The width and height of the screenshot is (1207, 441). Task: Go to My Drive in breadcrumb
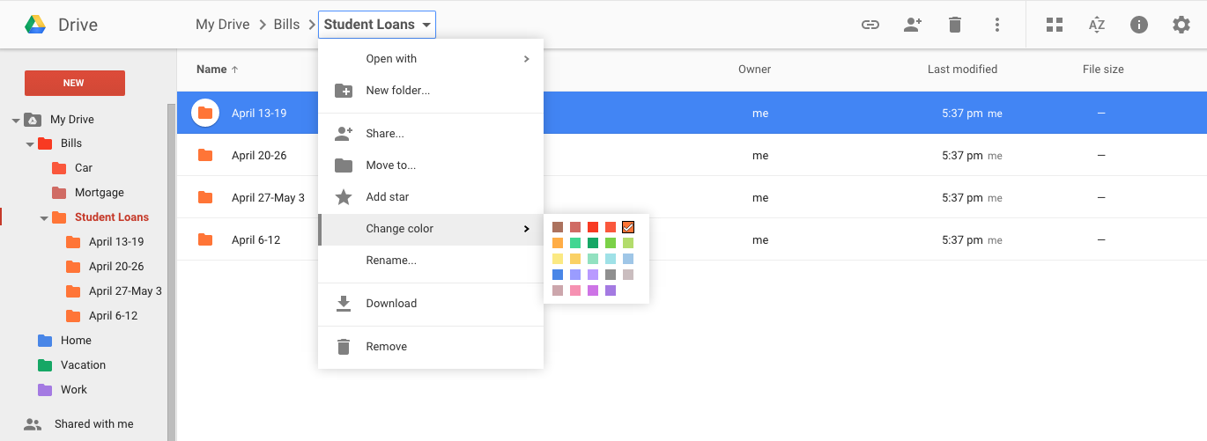click(x=222, y=25)
